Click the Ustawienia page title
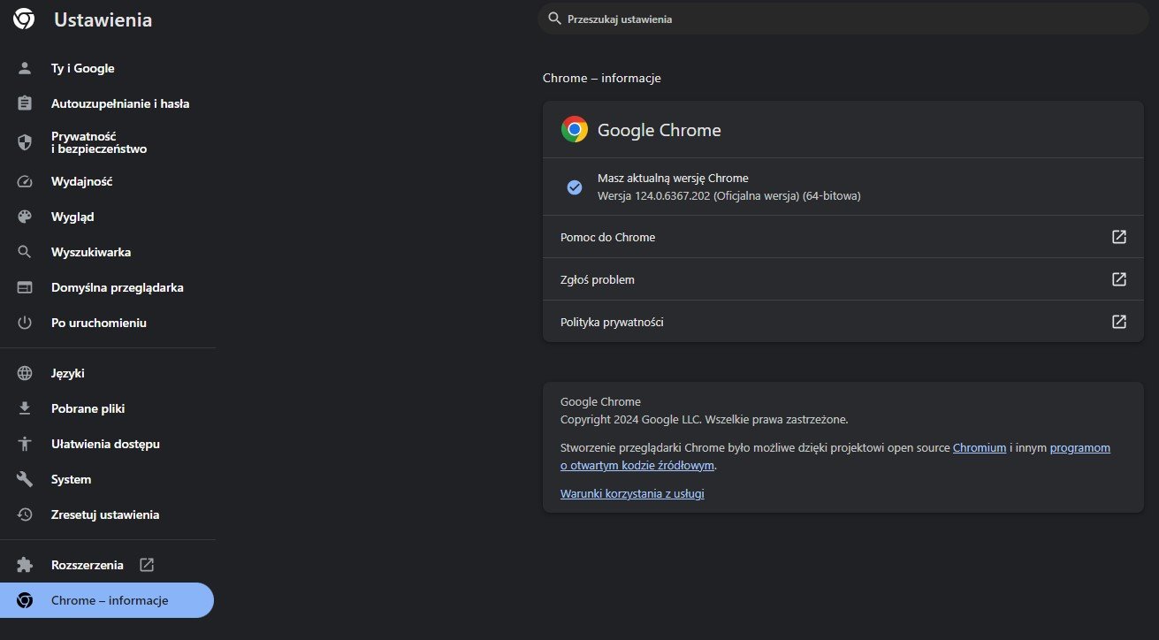The image size is (1159, 640). pyautogui.click(x=103, y=19)
